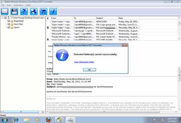Click the Ready status bar text
The image size is (181, 123).
tap(3, 115)
